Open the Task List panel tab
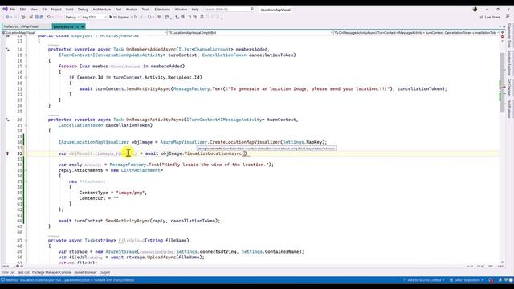514x289 pixels. tap(23, 272)
